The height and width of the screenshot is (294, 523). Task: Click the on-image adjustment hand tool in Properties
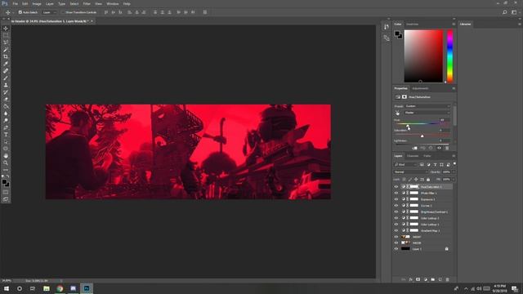[397, 113]
